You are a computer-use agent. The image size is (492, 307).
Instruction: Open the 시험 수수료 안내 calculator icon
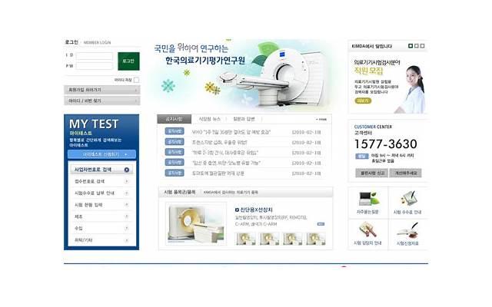click(407, 198)
